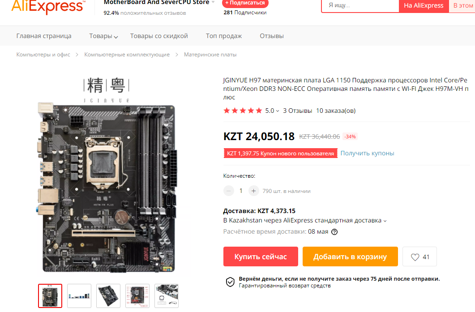Viewport: 475px width, 312px height.
Task: Click Добавить в корзину button
Action: pyautogui.click(x=350, y=256)
